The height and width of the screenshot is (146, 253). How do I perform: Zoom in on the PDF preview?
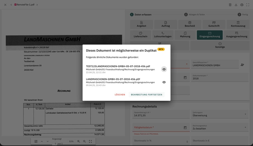(79, 141)
